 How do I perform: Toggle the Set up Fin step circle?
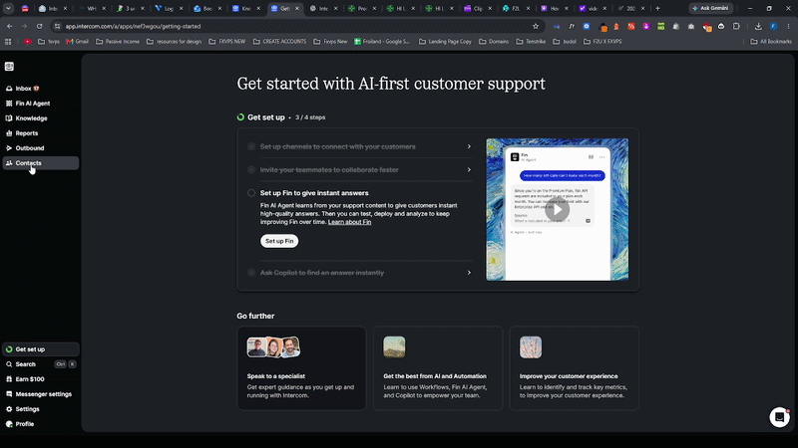tap(251, 193)
